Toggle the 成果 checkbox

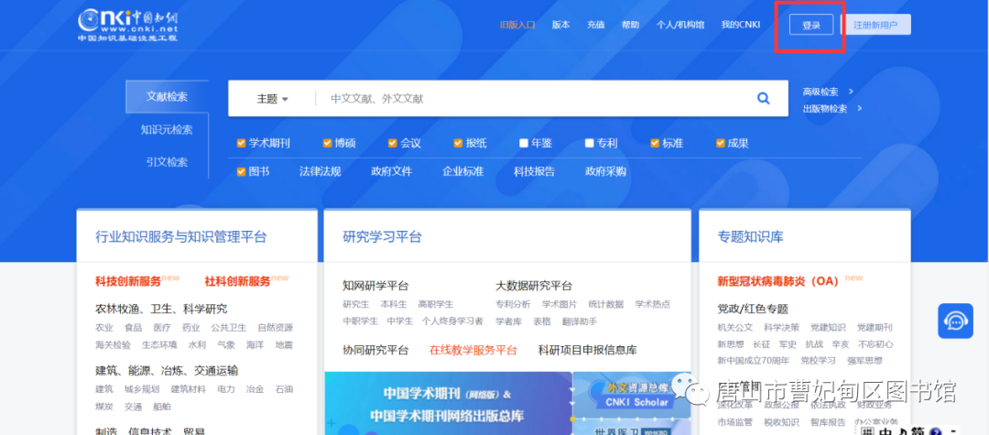click(x=721, y=143)
